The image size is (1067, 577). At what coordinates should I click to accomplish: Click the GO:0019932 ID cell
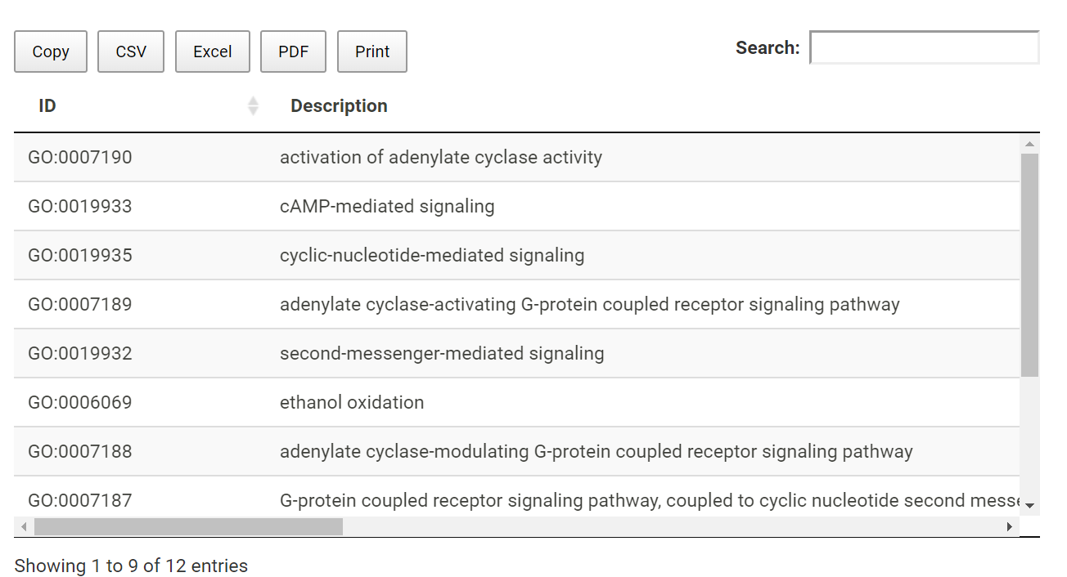point(80,353)
